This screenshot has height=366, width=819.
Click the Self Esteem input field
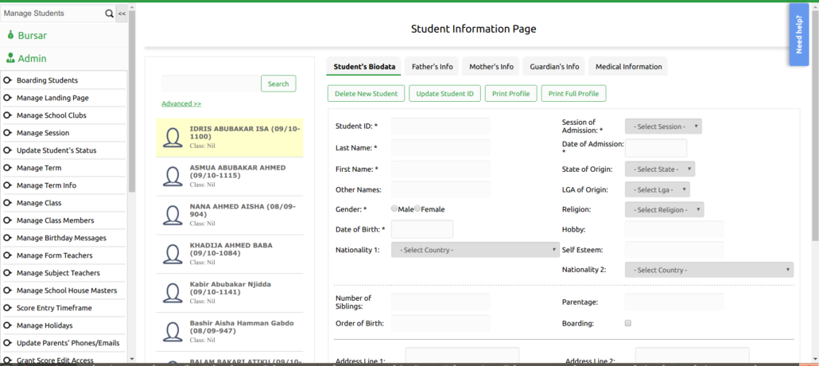coord(674,250)
